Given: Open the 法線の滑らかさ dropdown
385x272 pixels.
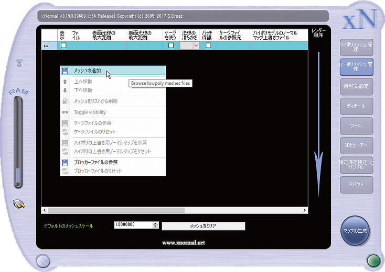Looking at the screenshot, I should (196, 46).
